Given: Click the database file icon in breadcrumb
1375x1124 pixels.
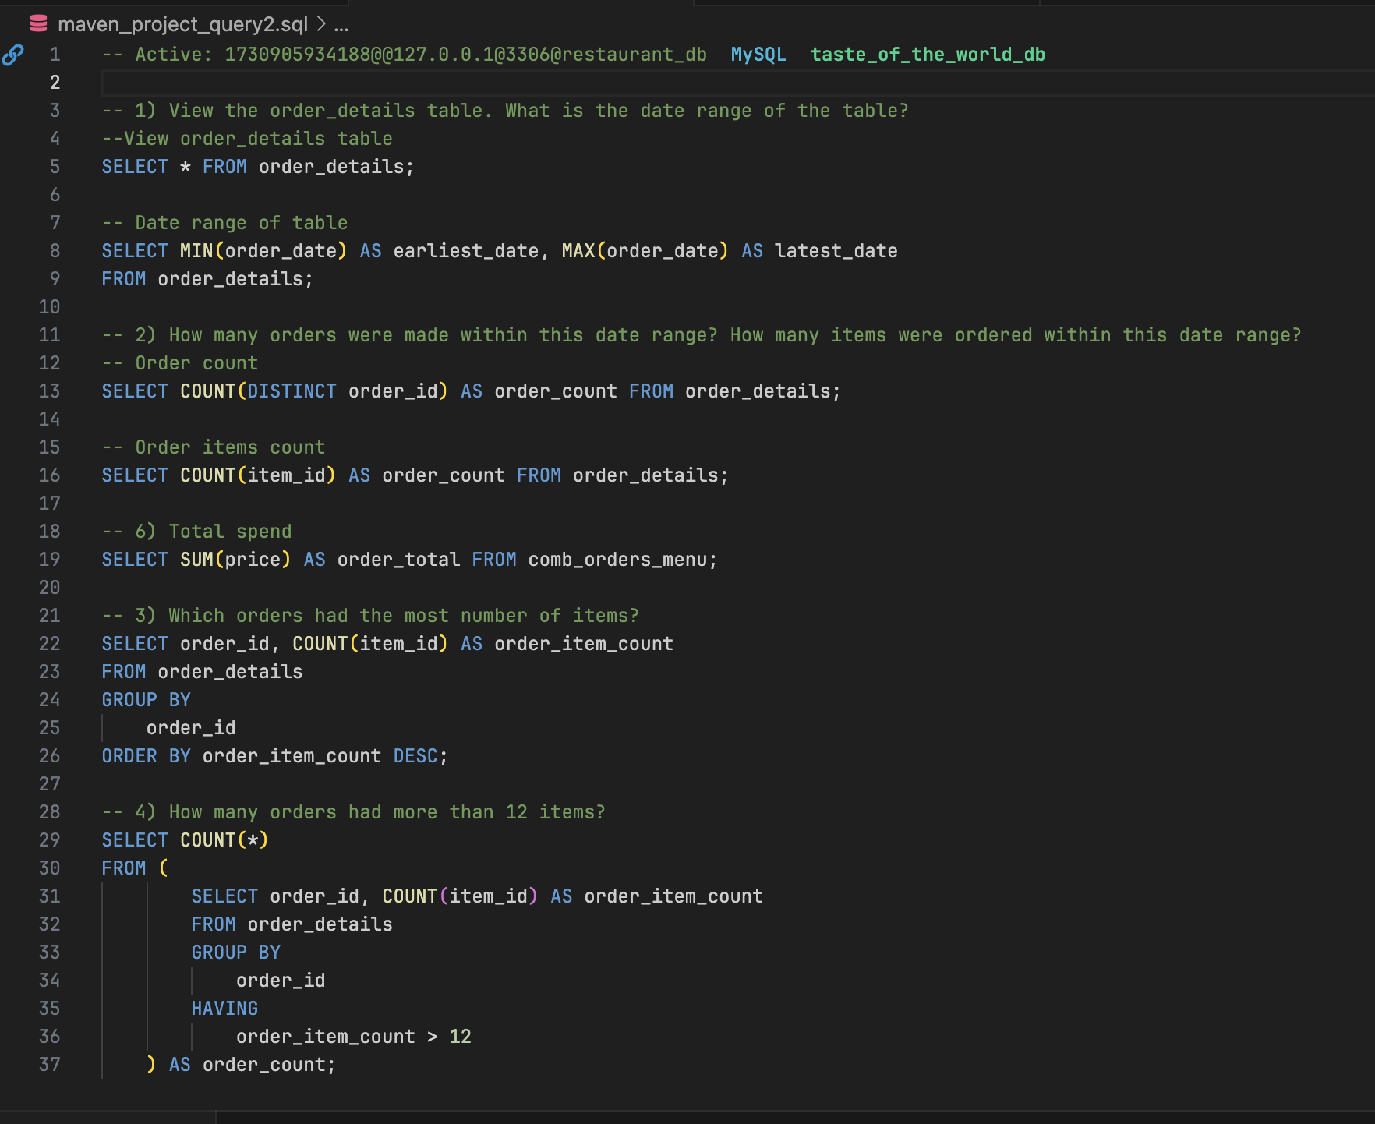Looking at the screenshot, I should click(x=38, y=24).
